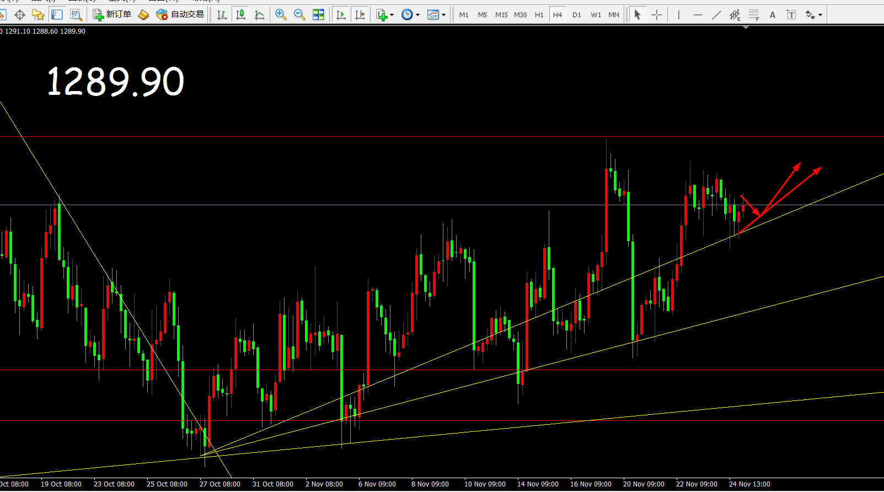
Task: Pick the Fibonacci Retracement tool
Action: pos(754,15)
